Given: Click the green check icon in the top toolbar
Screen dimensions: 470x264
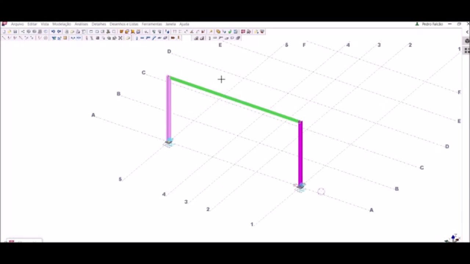Looking at the screenshot, I should pyautogui.click(x=230, y=32).
